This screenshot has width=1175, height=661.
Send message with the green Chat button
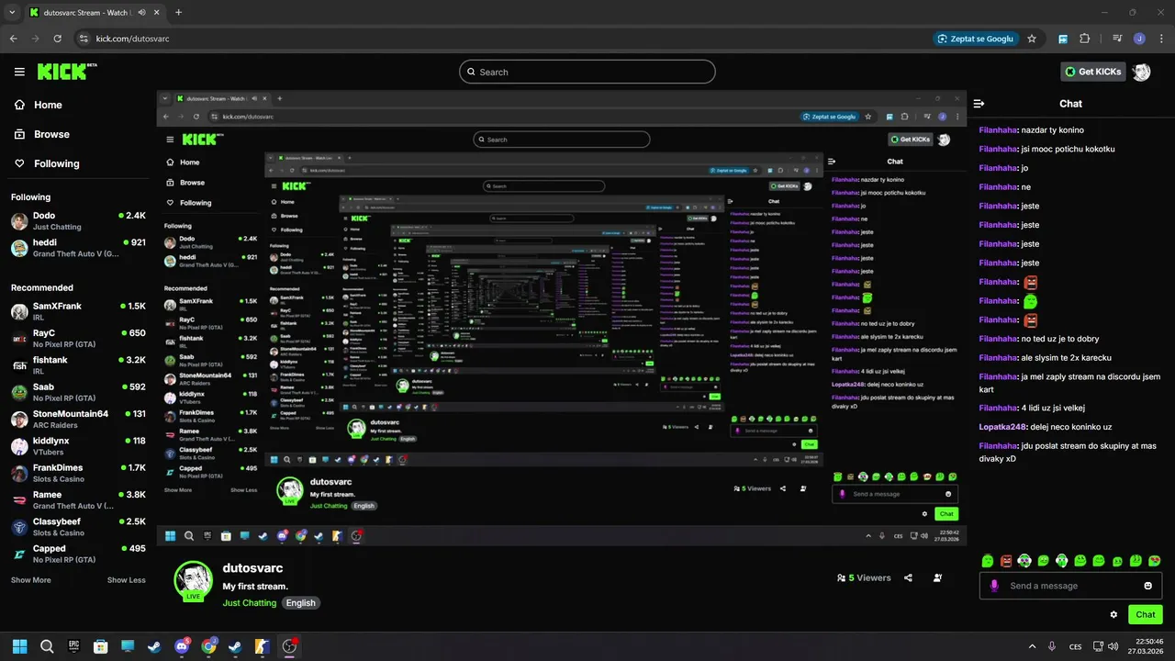tap(1146, 614)
